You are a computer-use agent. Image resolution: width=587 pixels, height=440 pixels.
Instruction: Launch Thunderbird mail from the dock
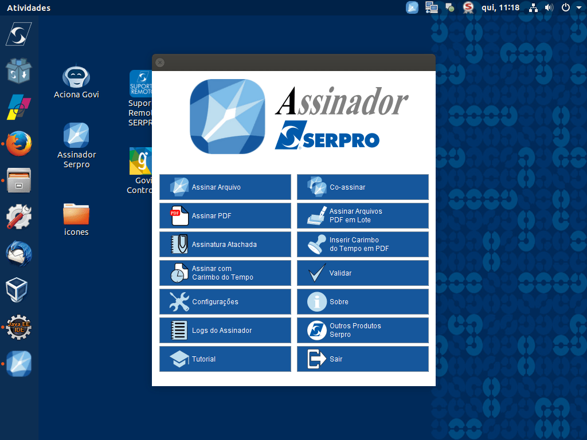[x=19, y=254]
